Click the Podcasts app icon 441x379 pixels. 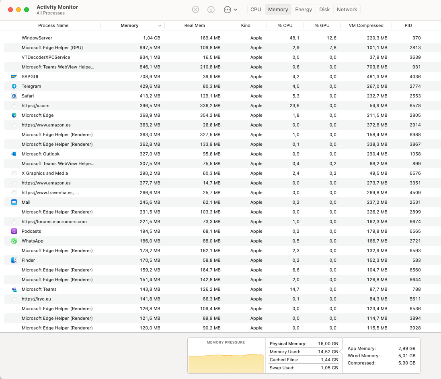coord(14,231)
